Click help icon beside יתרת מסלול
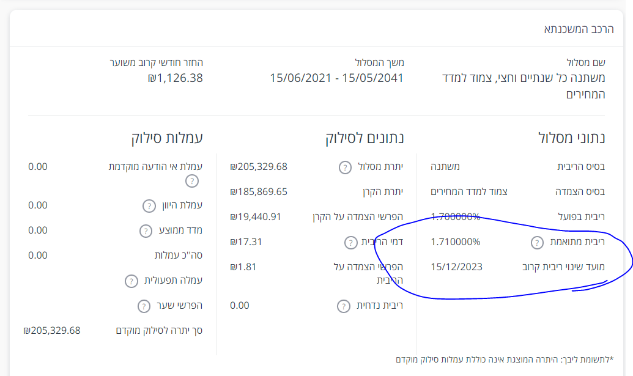This screenshot has height=376, width=633. (345, 167)
